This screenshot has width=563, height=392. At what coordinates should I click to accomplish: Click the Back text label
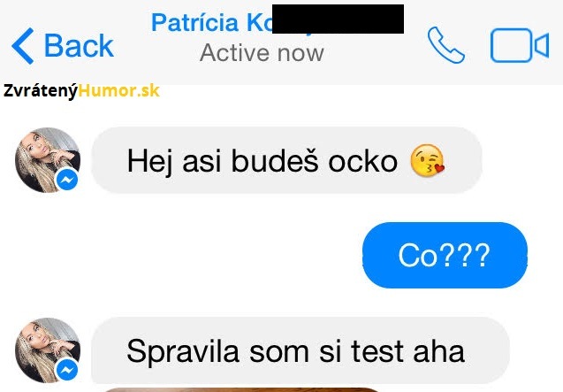79,46
